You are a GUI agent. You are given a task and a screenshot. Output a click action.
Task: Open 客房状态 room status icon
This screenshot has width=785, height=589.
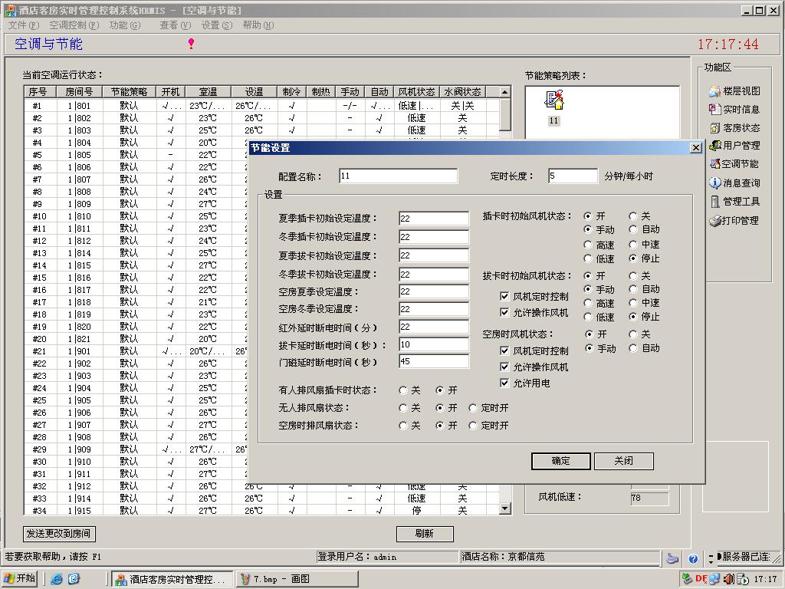point(714,128)
